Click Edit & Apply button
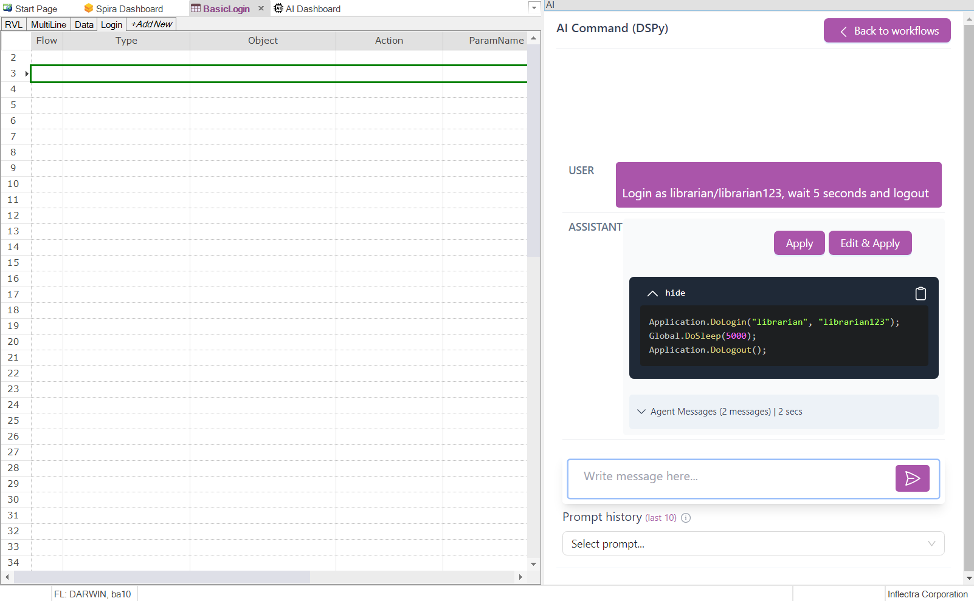The width and height of the screenshot is (974, 601). [x=869, y=243]
